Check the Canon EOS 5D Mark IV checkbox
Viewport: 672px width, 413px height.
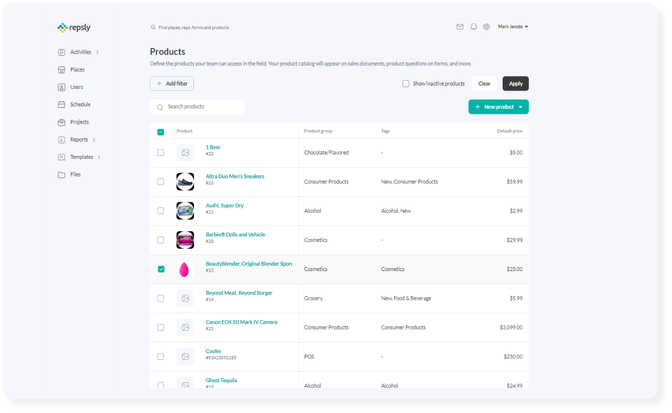tap(160, 327)
